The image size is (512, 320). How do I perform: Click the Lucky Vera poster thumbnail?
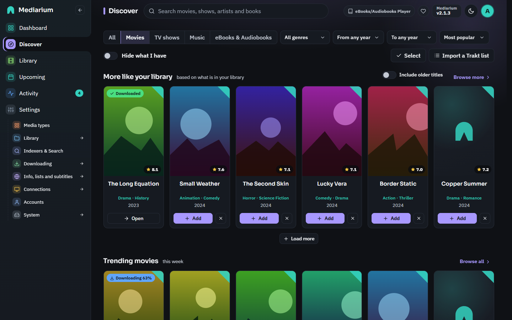pyautogui.click(x=332, y=131)
